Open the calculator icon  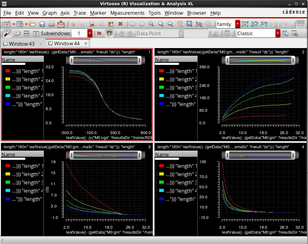[227, 33]
